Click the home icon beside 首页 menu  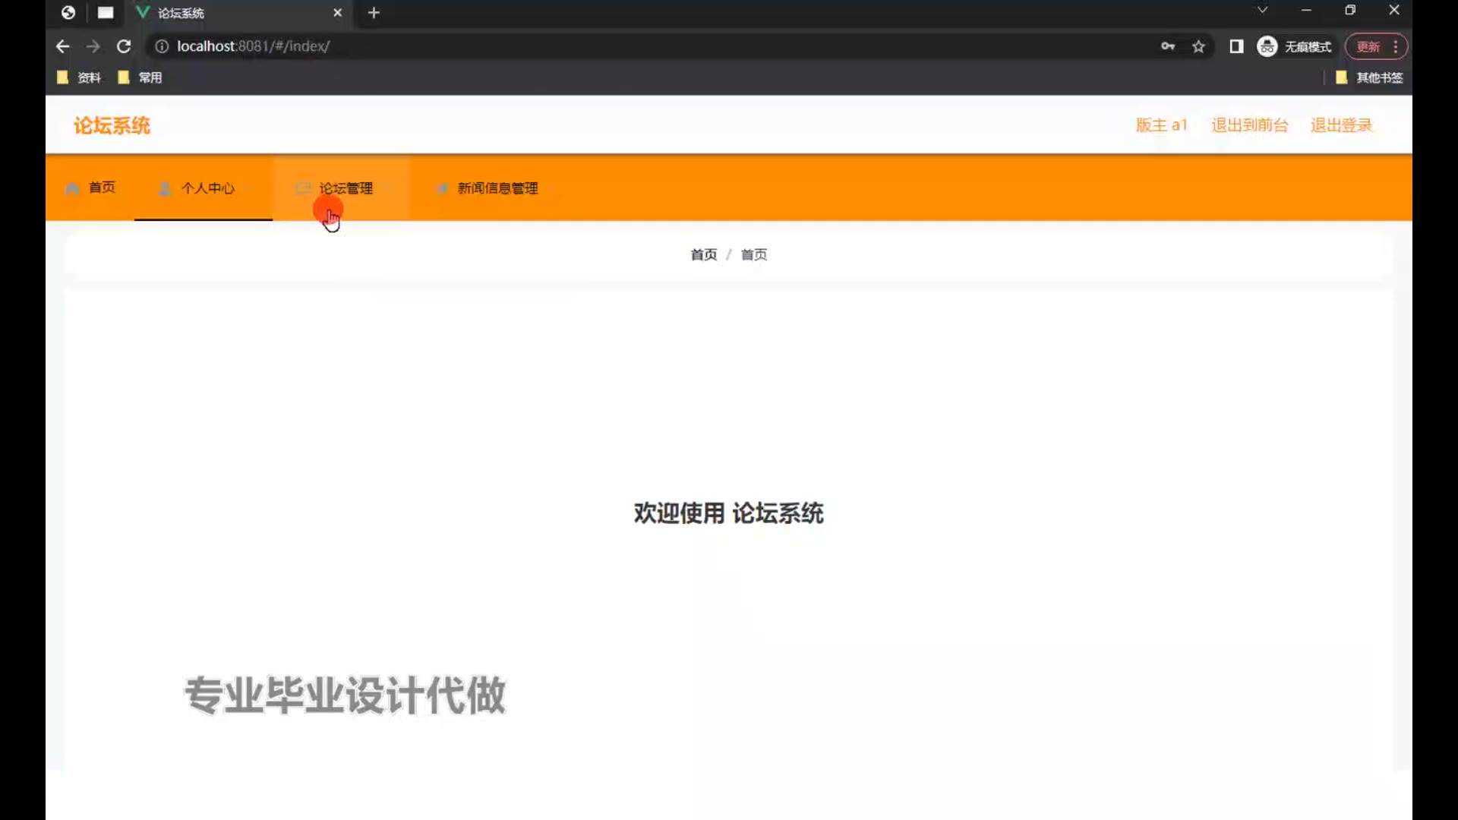tap(72, 188)
